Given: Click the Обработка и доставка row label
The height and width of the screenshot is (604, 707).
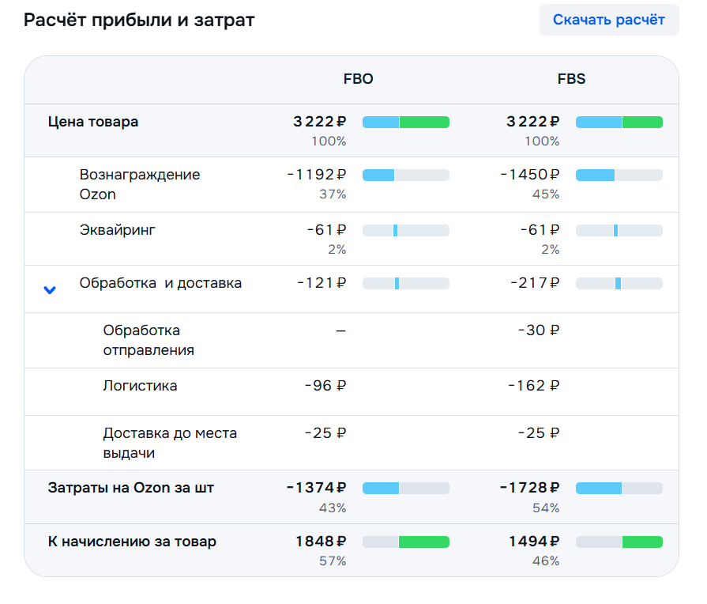Looking at the screenshot, I should click(x=160, y=283).
